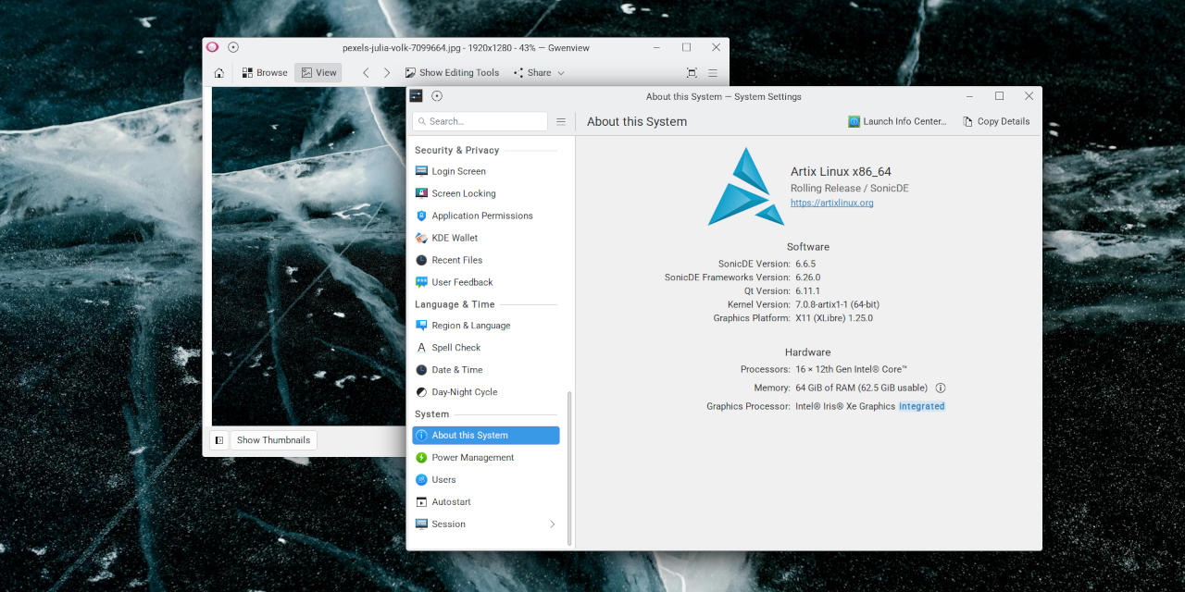Click Show Thumbnails button in Gwenview

[273, 440]
